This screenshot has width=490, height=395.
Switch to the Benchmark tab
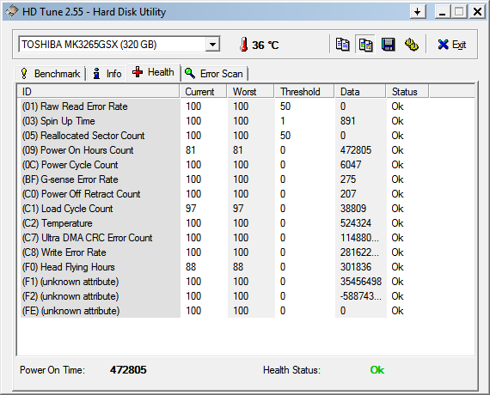pos(51,74)
